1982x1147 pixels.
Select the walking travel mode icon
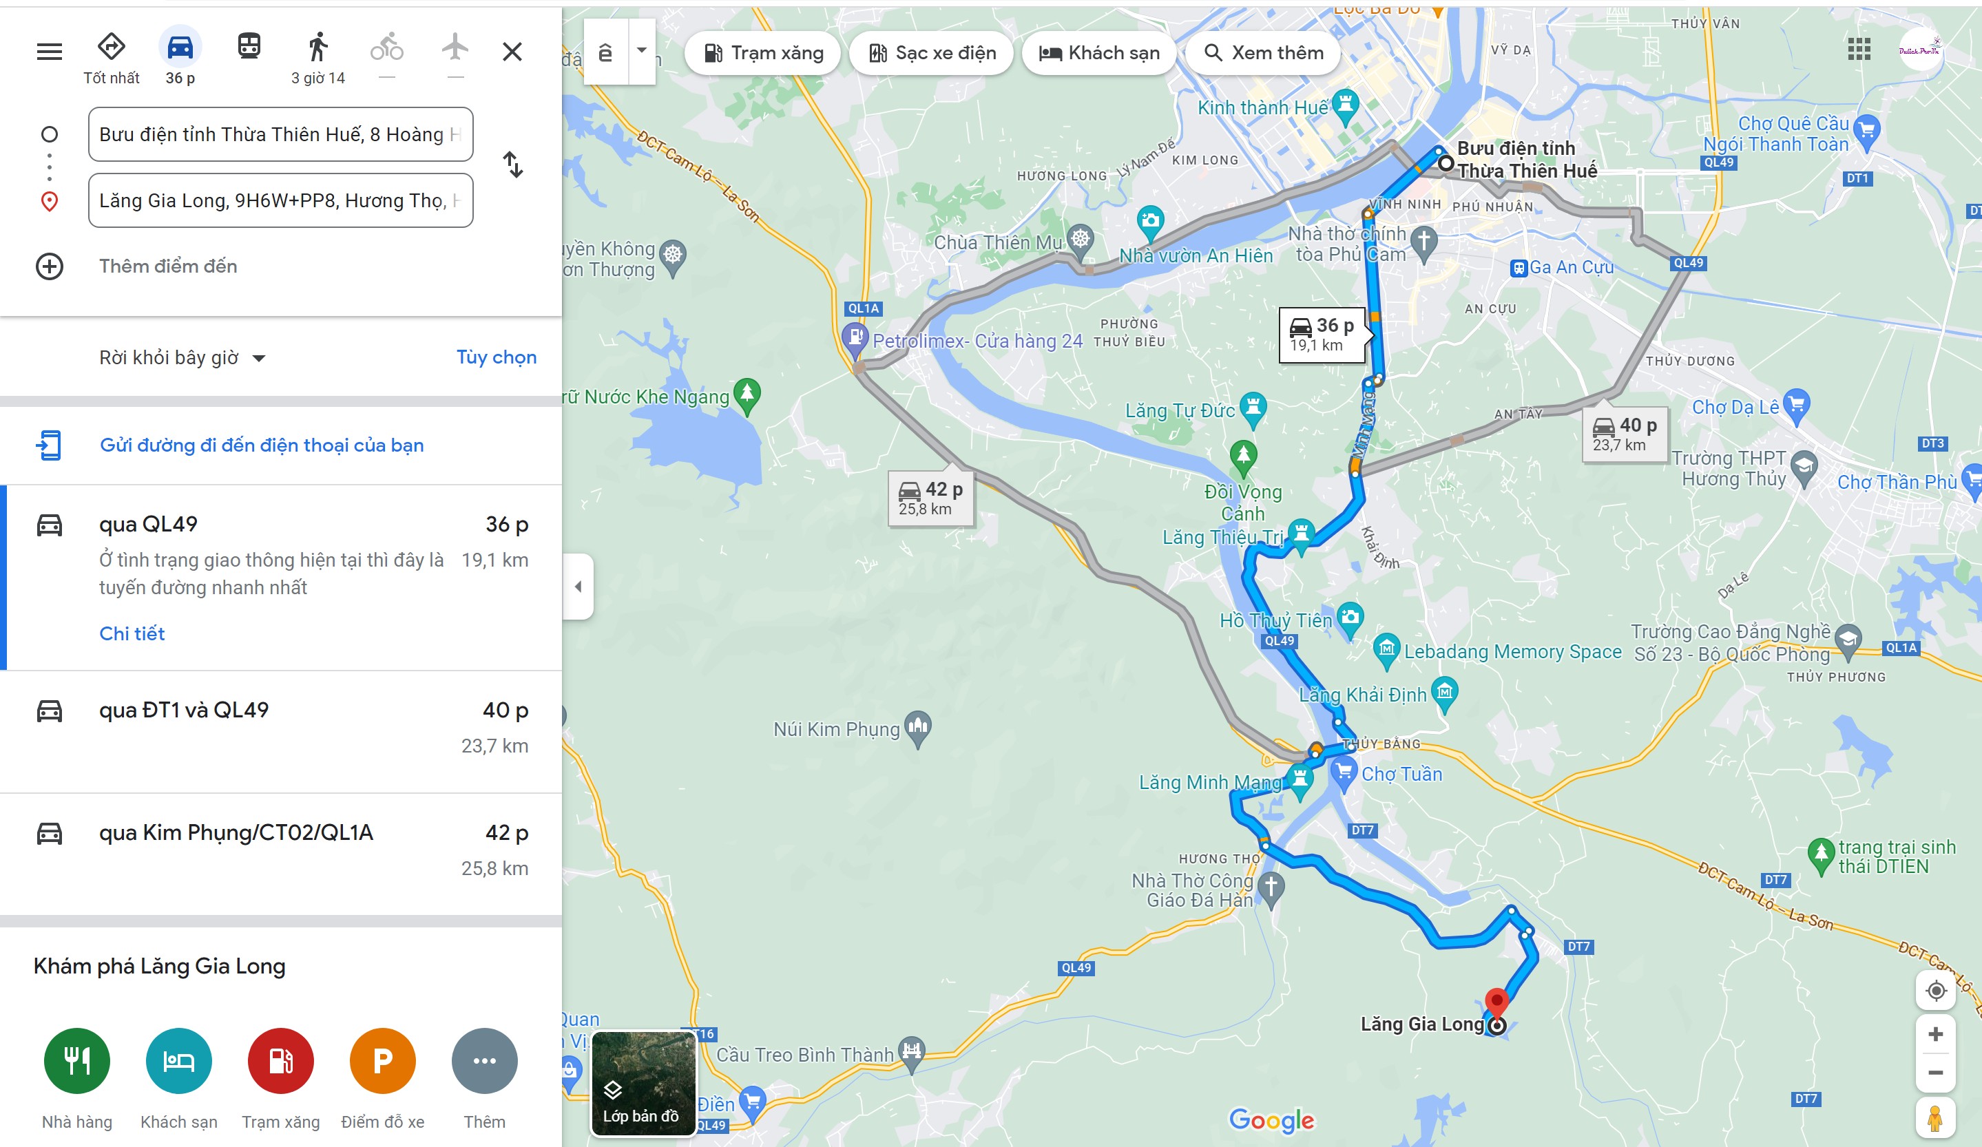click(x=317, y=48)
